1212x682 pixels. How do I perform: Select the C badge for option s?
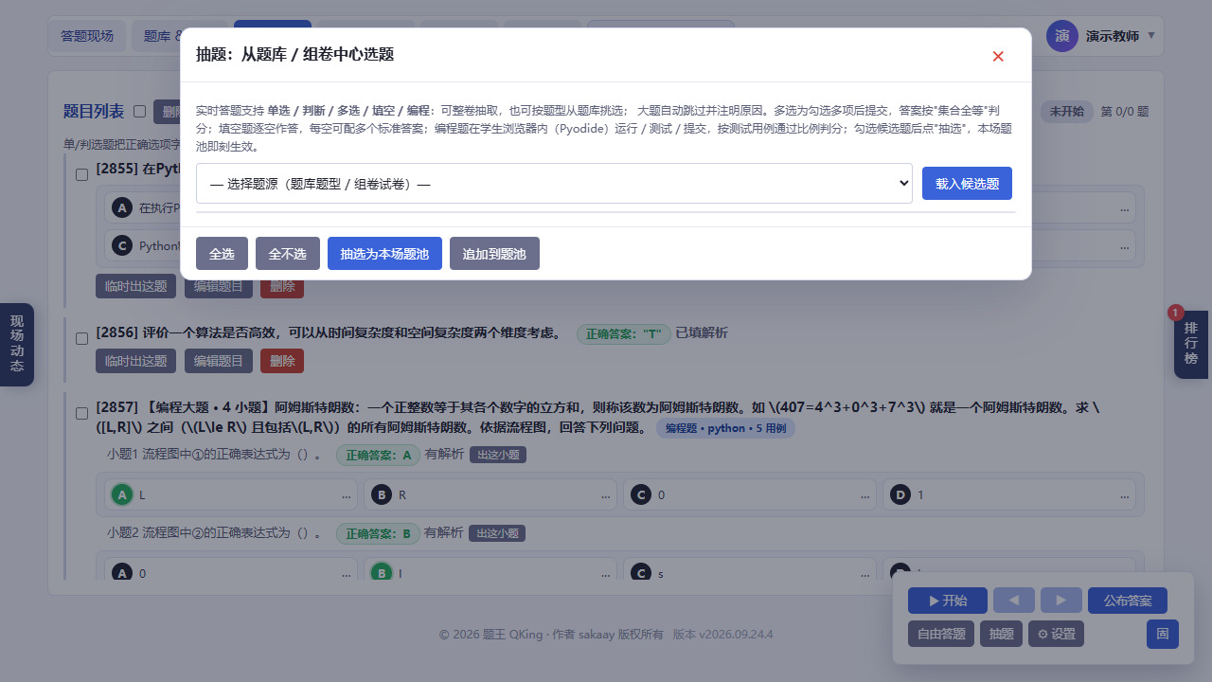coord(641,573)
